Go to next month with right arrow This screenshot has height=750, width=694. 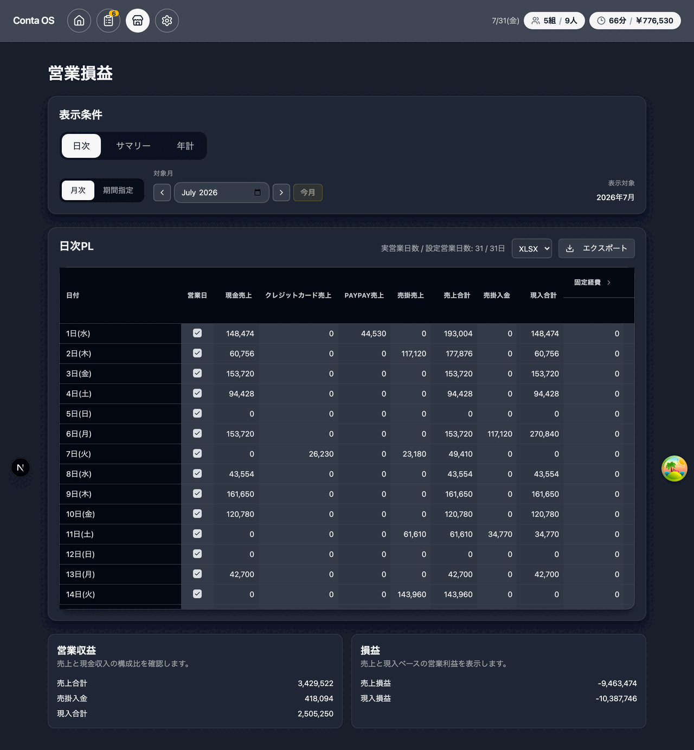(x=281, y=193)
